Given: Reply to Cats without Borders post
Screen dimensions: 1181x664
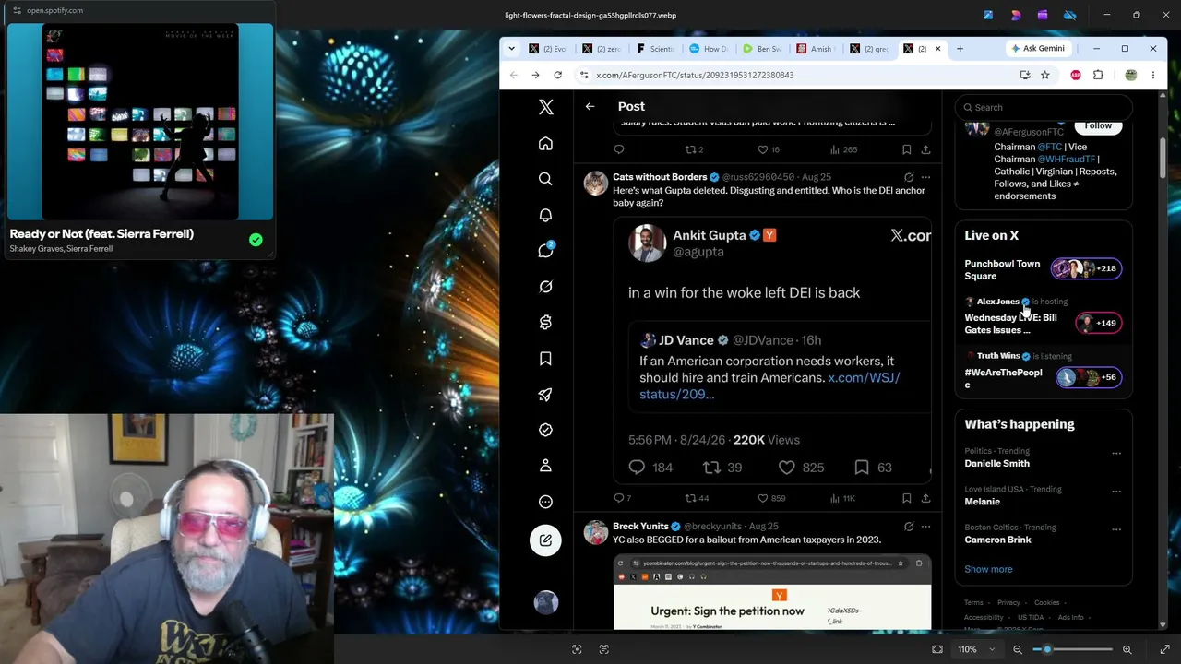Looking at the screenshot, I should tap(619, 498).
